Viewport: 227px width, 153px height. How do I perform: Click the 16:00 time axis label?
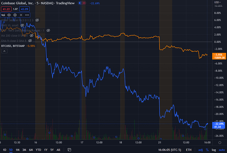(x=207, y=142)
